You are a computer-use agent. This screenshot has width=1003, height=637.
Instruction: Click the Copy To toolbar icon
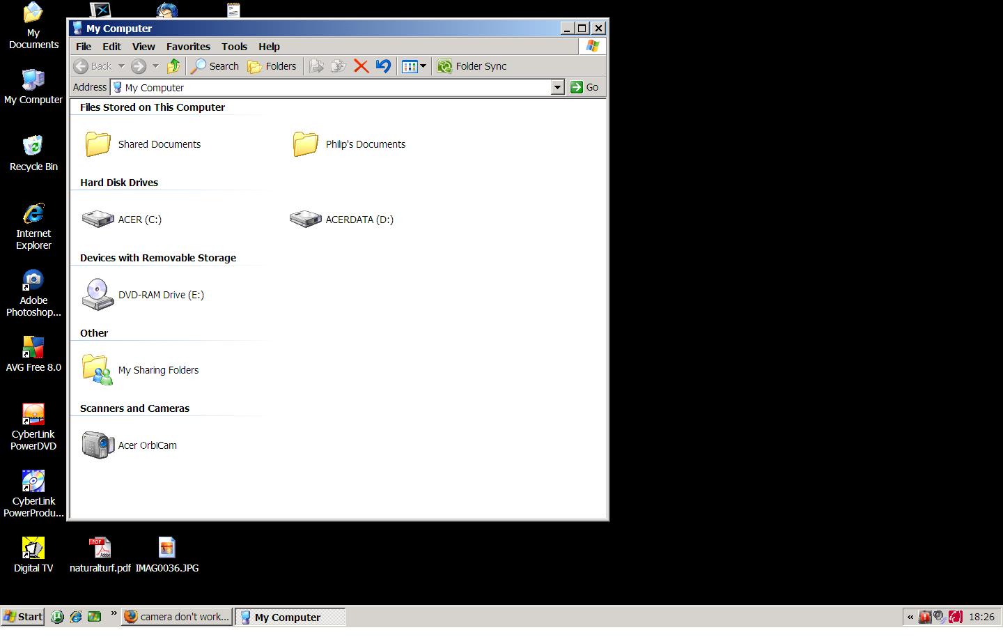pos(339,66)
